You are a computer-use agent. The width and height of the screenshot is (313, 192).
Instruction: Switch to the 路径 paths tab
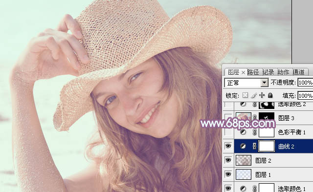coord(253,72)
